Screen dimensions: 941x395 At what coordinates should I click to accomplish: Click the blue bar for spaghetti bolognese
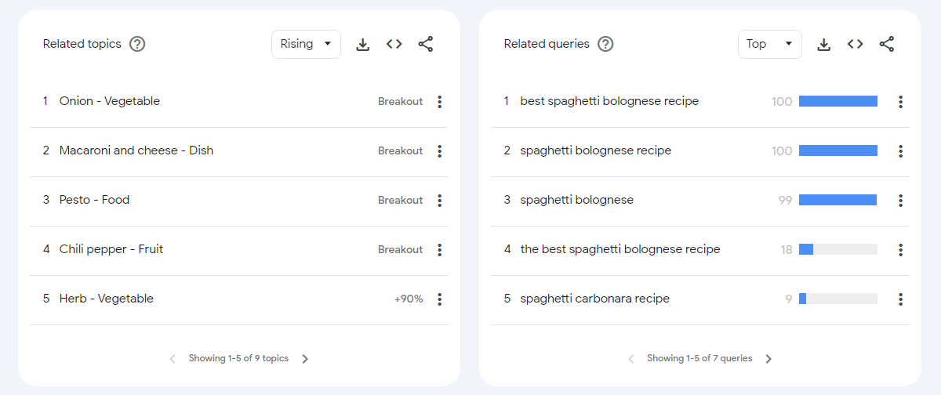click(837, 200)
